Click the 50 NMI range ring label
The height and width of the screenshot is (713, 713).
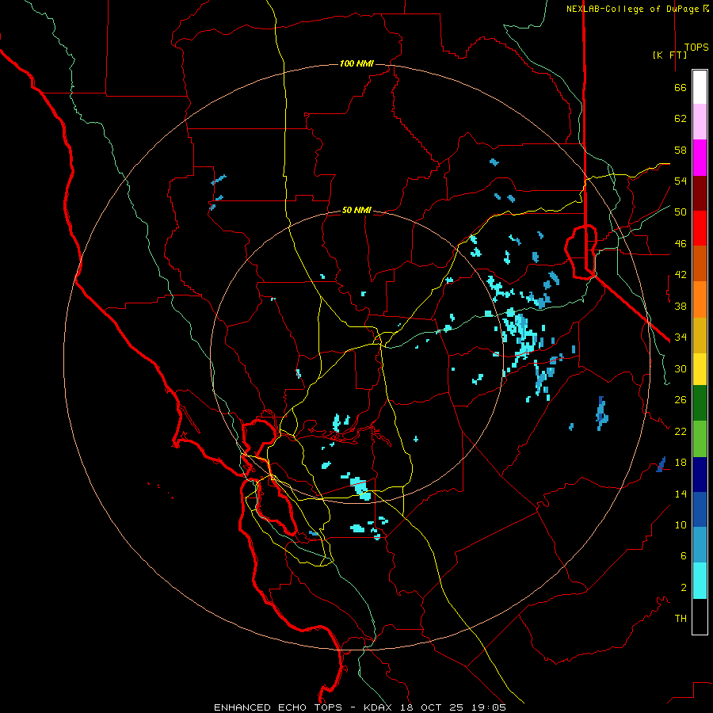[x=356, y=210]
